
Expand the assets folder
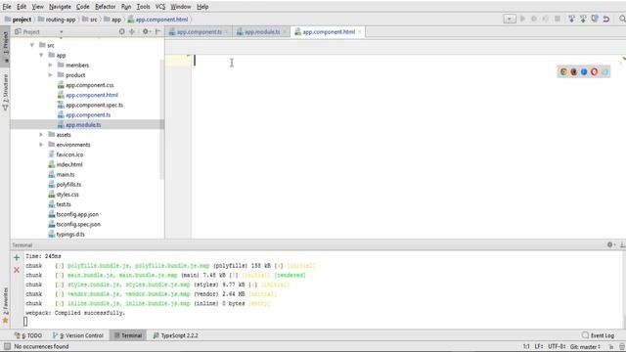point(41,135)
